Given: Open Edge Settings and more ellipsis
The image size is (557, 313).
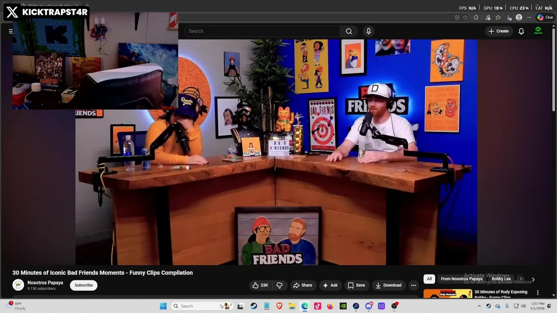Looking at the screenshot, I should click(x=529, y=17).
